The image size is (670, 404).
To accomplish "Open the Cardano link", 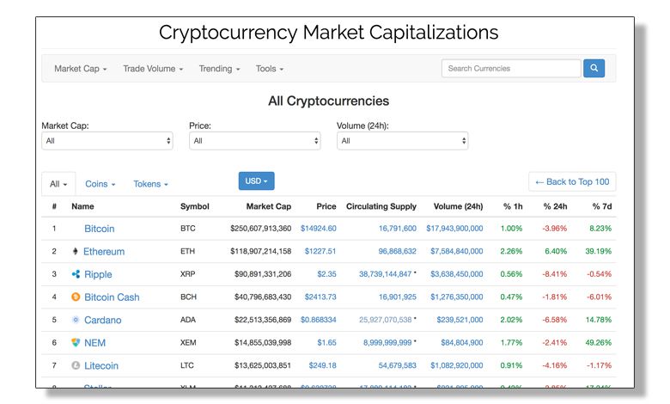I will coord(102,321).
